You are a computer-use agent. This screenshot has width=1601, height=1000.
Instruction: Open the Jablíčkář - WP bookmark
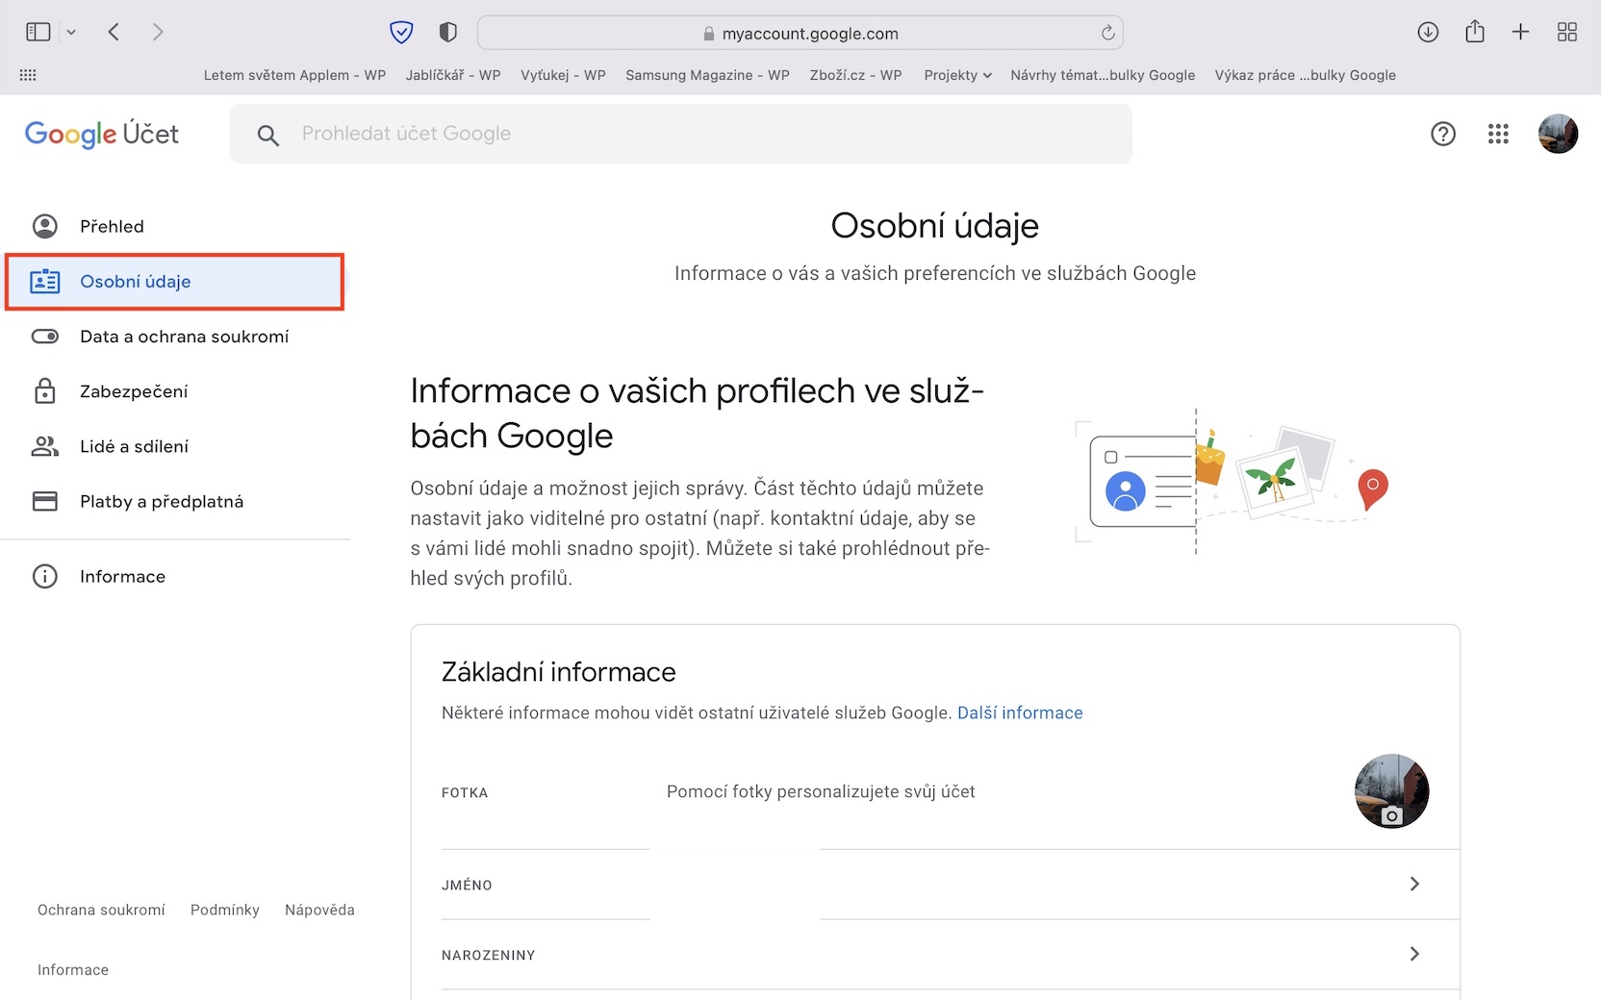(453, 75)
